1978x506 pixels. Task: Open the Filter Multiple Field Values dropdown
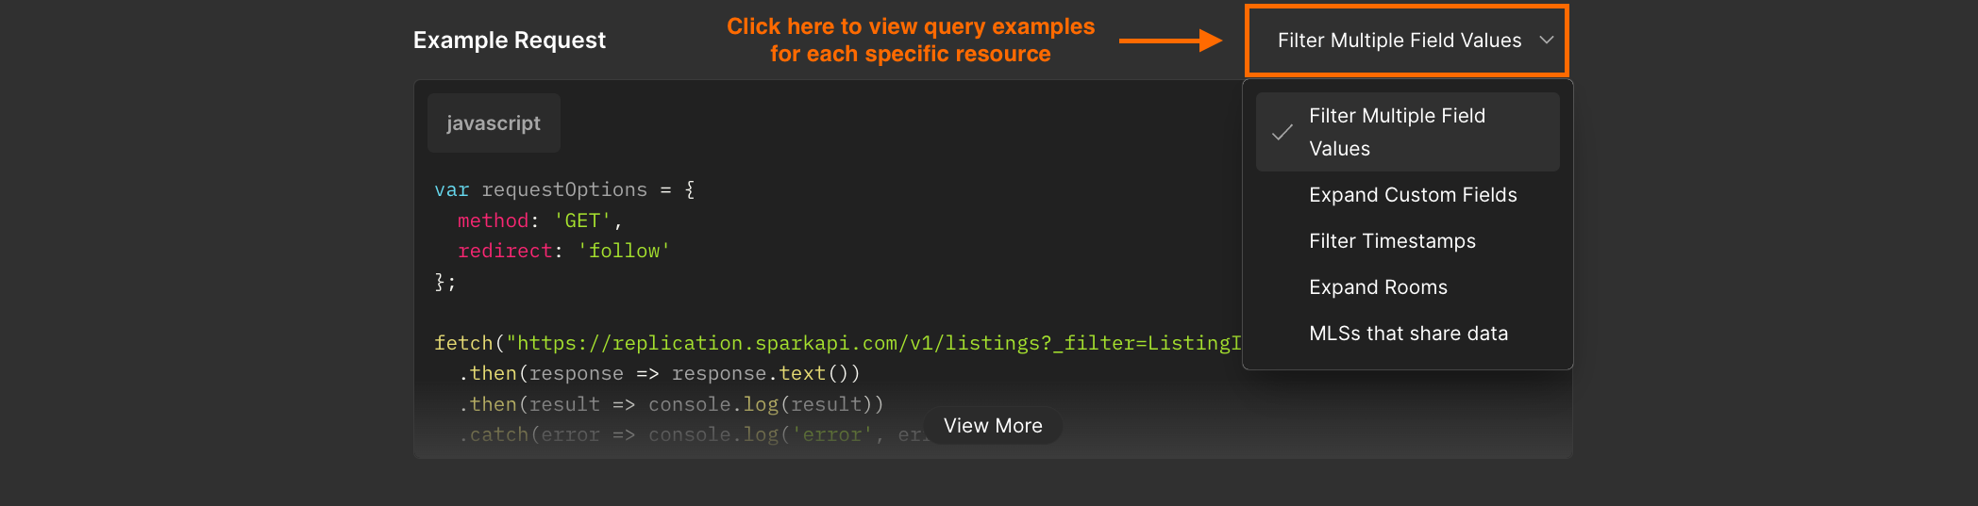coord(1407,41)
